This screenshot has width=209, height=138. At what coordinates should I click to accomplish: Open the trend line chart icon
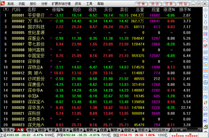[206, 40]
